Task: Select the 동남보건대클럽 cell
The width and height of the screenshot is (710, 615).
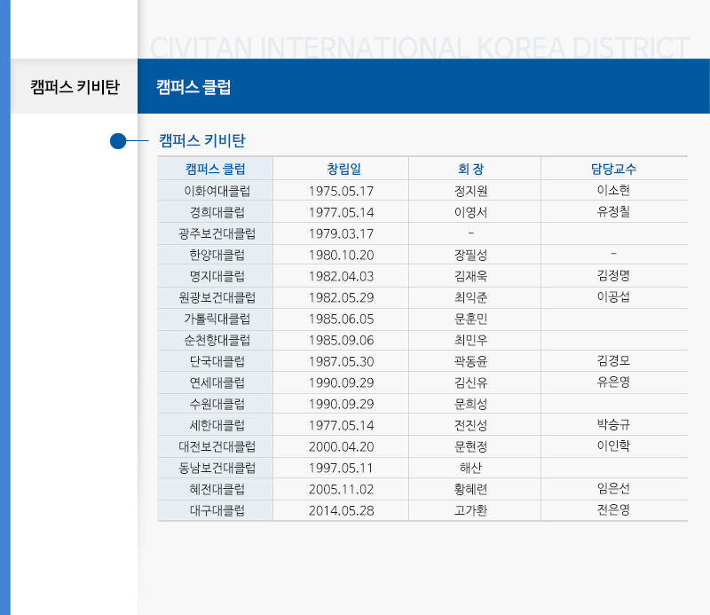Action: pyautogui.click(x=217, y=468)
